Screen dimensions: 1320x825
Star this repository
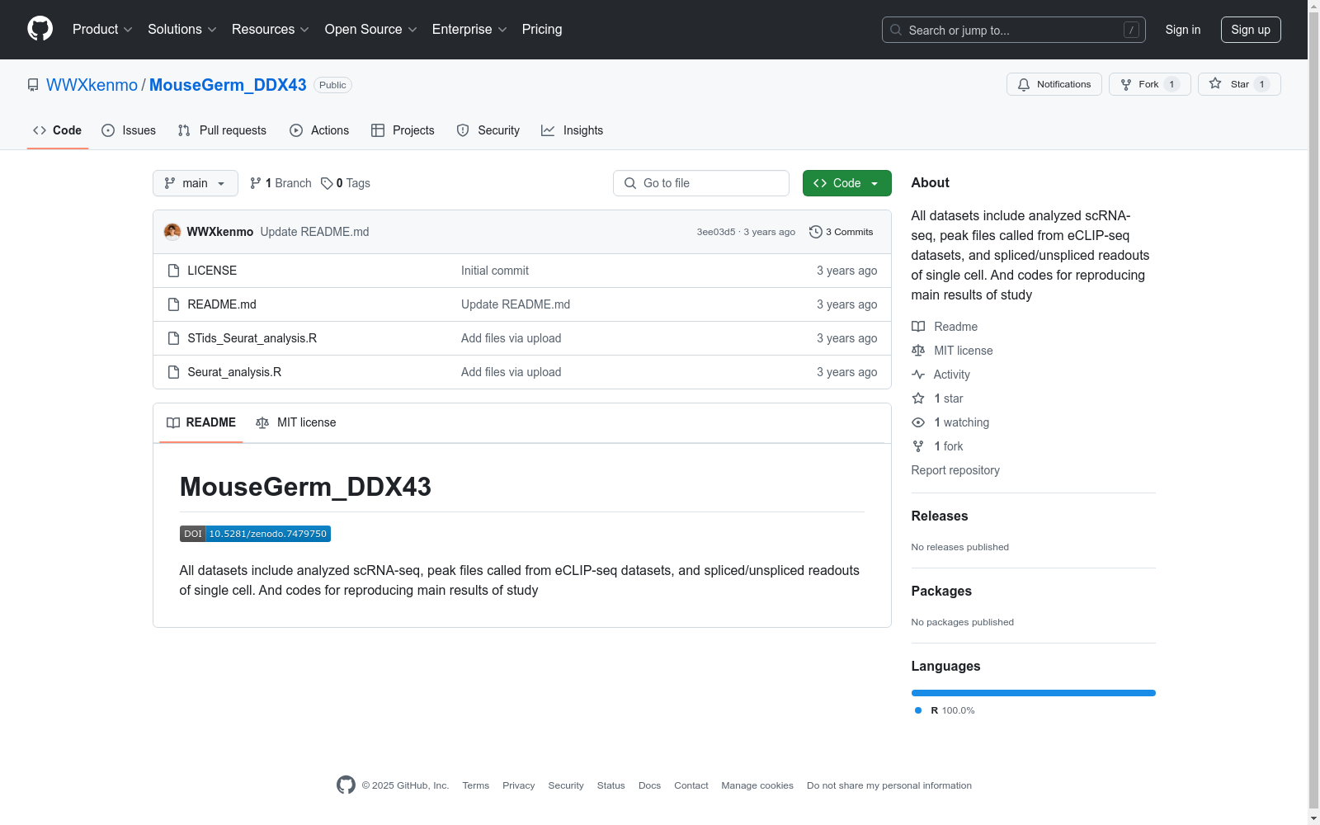click(x=1239, y=84)
